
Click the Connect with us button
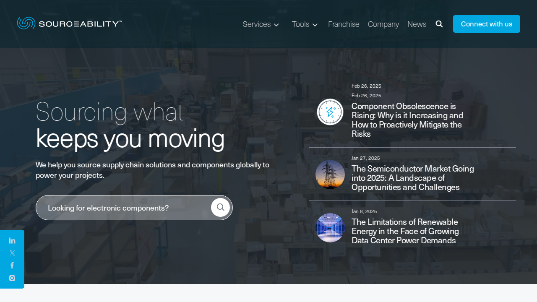pos(487,24)
